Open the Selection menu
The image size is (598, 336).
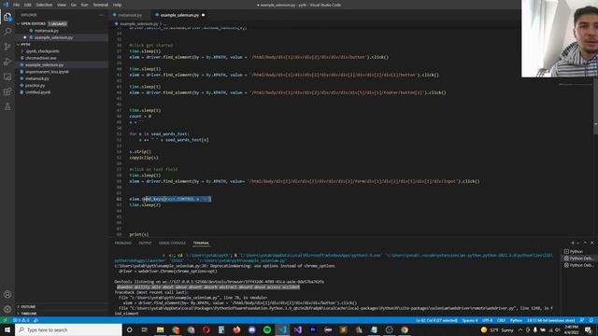[44, 5]
